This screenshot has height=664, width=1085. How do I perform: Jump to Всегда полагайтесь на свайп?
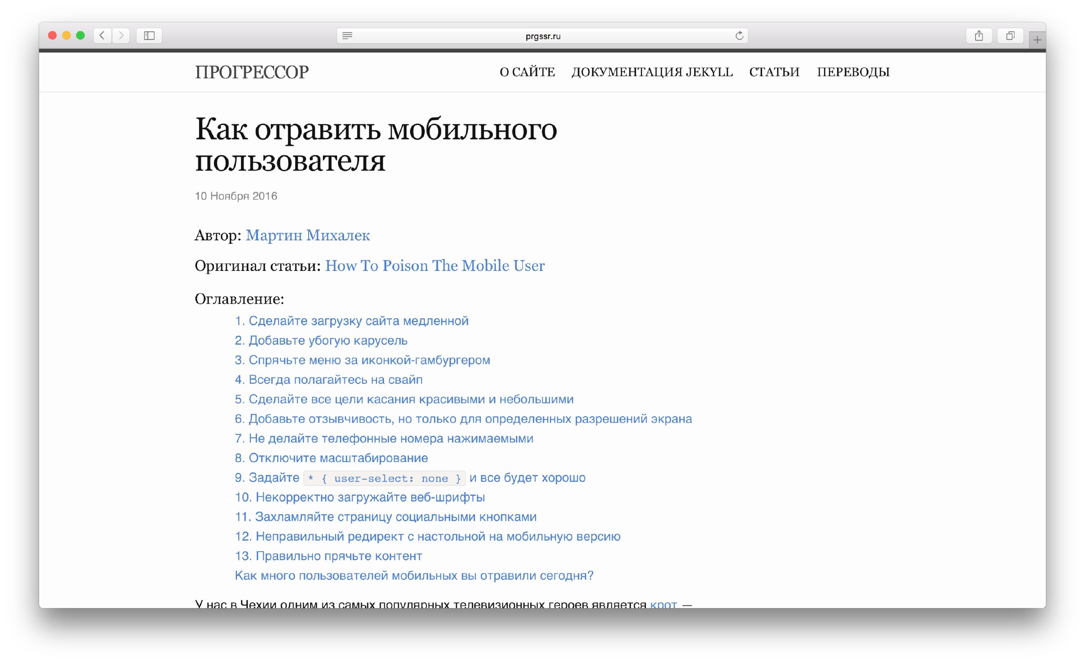point(328,379)
